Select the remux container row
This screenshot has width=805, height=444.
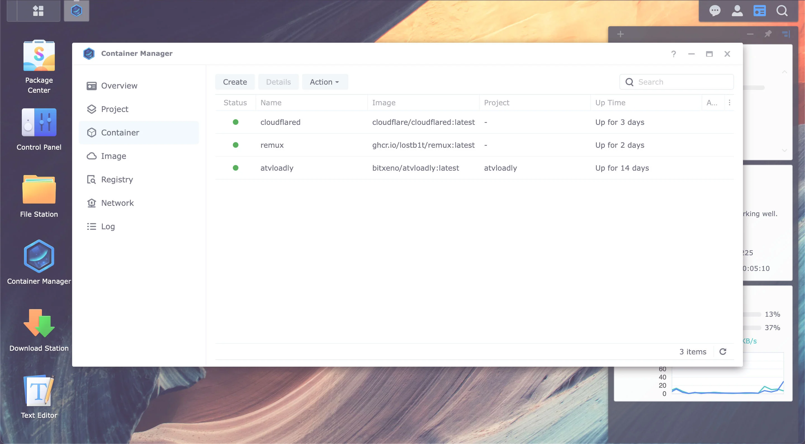(474, 145)
